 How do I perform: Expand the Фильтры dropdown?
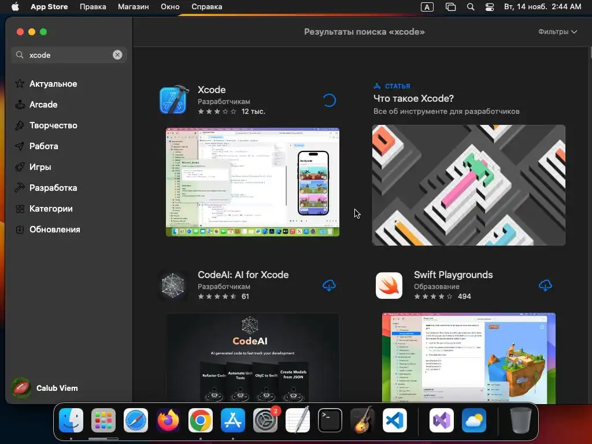click(x=557, y=32)
